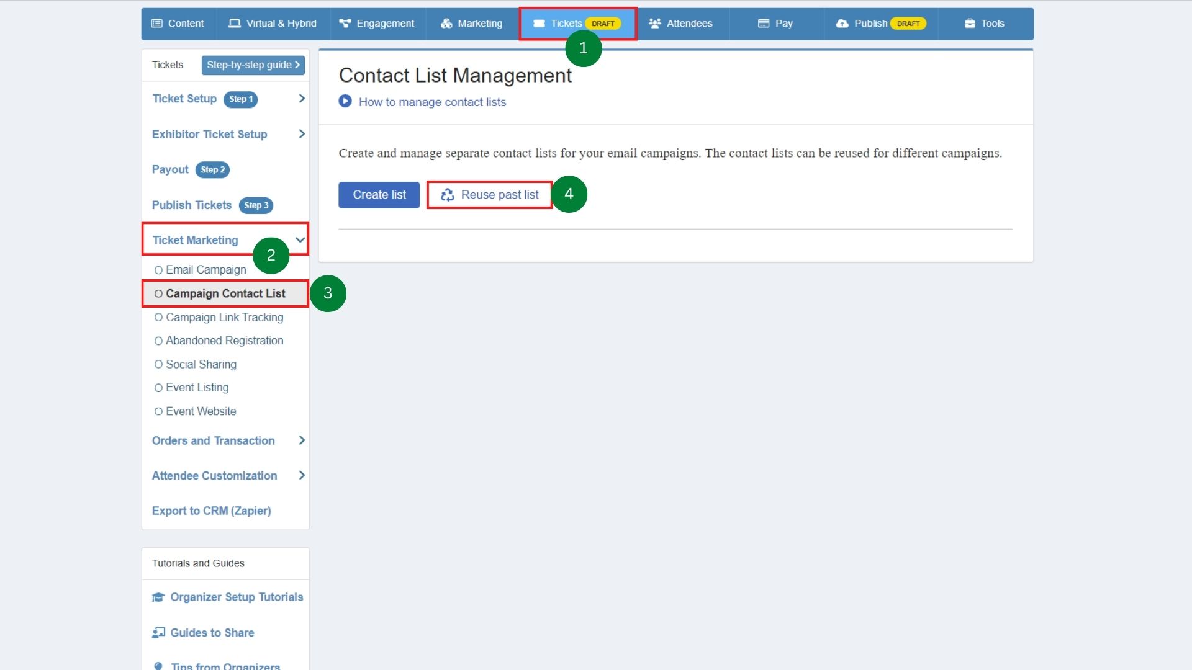Click the graduation cap Organizer Setup Tutorials icon
Viewport: 1192px width, 670px height.
click(x=158, y=597)
